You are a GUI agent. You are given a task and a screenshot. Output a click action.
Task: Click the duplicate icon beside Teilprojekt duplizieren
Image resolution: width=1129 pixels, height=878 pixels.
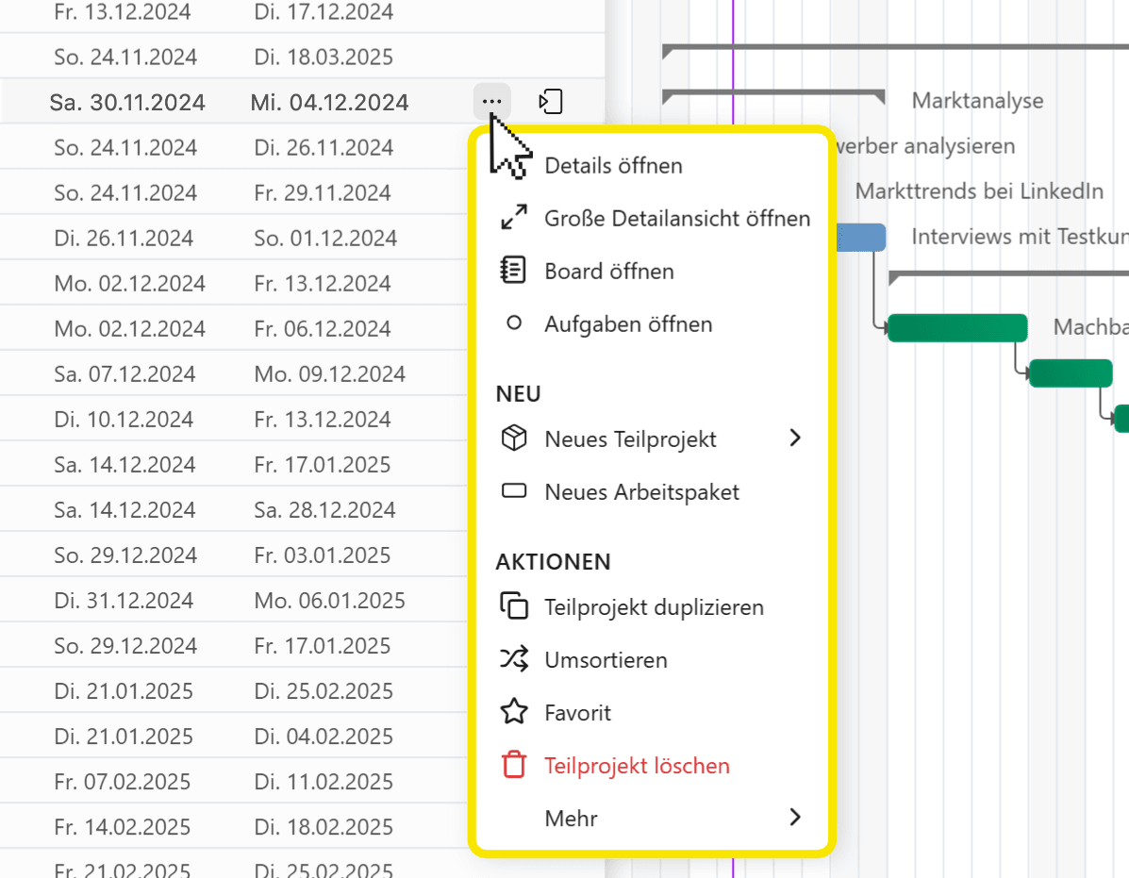click(x=514, y=607)
